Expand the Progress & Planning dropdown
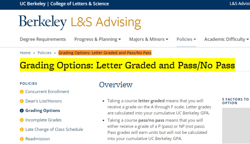Viewport: 250px width, 144px height. coord(98,39)
